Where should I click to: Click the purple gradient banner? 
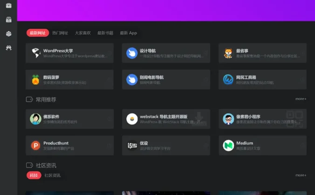point(166,10)
